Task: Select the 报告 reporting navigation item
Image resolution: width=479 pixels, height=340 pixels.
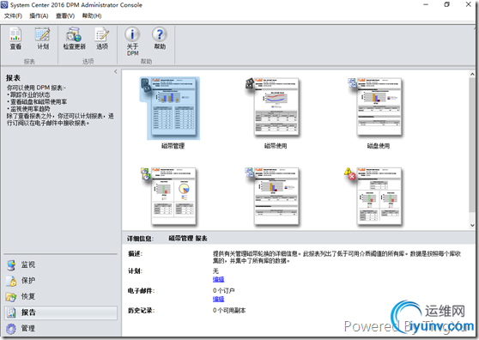Action: click(x=61, y=313)
